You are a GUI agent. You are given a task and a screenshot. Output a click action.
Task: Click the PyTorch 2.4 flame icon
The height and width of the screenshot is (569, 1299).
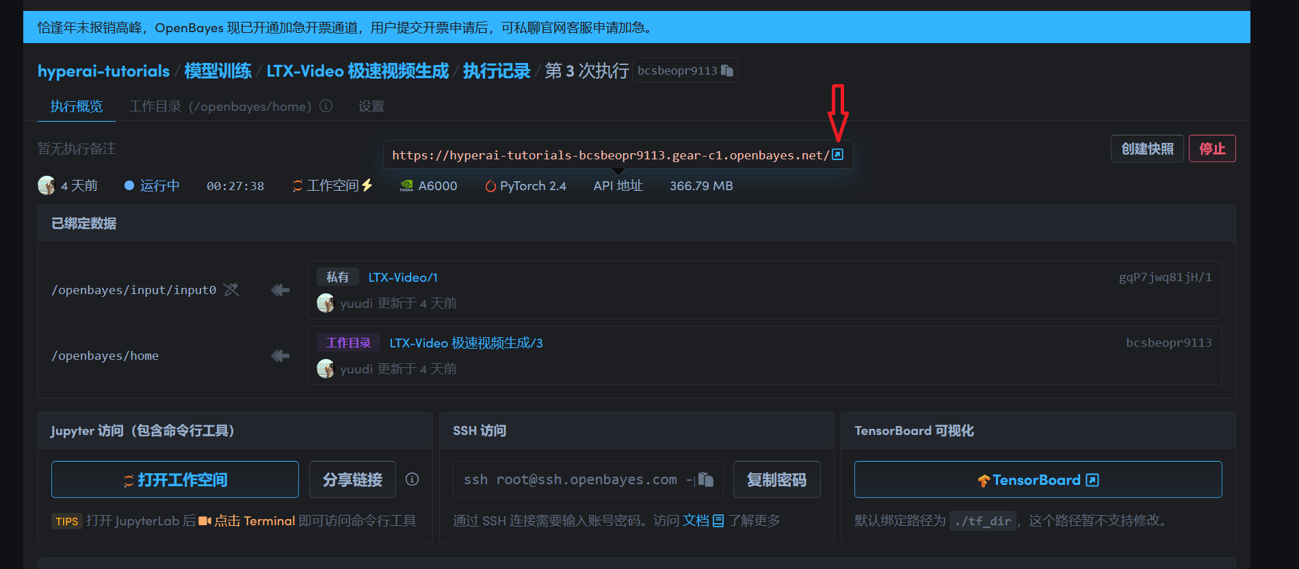(490, 186)
